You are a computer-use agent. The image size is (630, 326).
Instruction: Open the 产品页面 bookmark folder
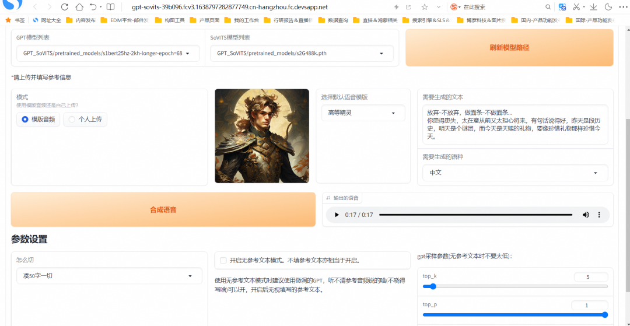[x=205, y=20]
